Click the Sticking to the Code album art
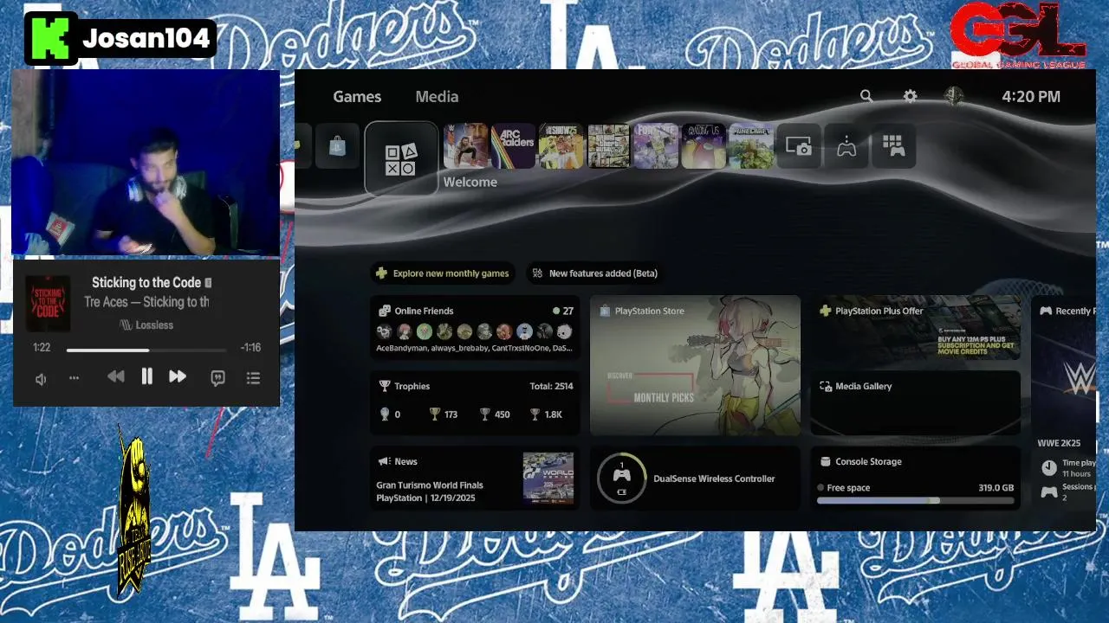1109x623 pixels. tap(48, 303)
